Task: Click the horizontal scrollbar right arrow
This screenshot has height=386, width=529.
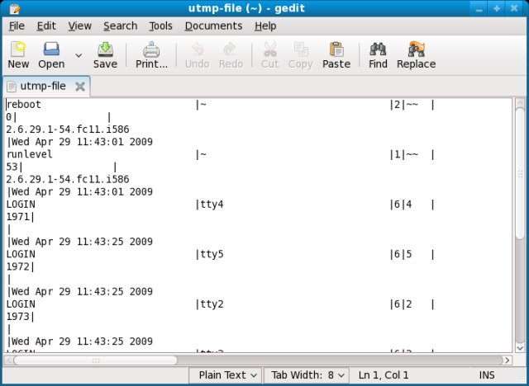Action: pos(507,360)
